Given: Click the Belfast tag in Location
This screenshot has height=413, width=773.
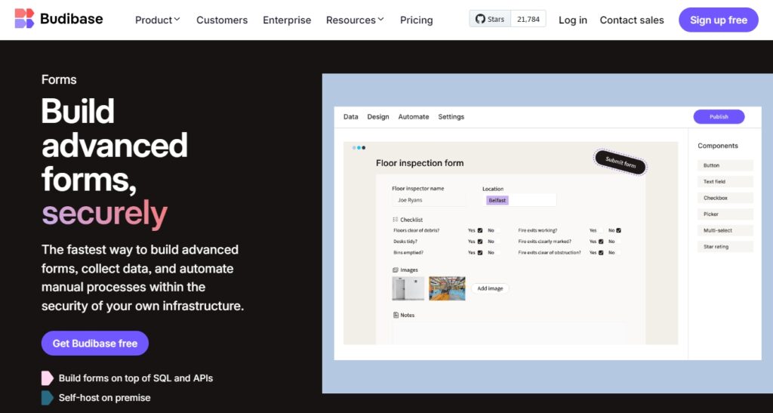Looking at the screenshot, I should [x=497, y=200].
